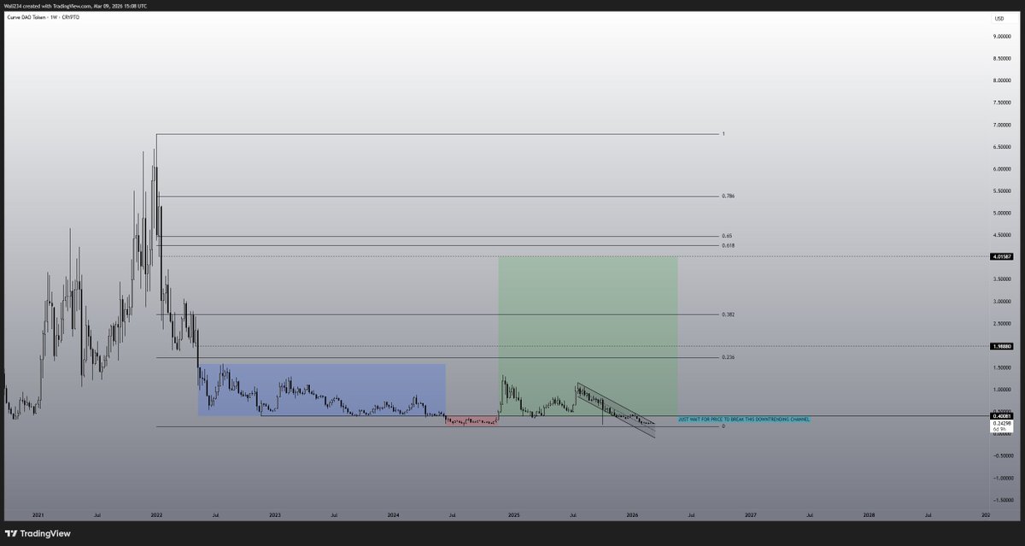This screenshot has width=1025, height=546.
Task: Click 2025 on the time axis
Action: (513, 515)
